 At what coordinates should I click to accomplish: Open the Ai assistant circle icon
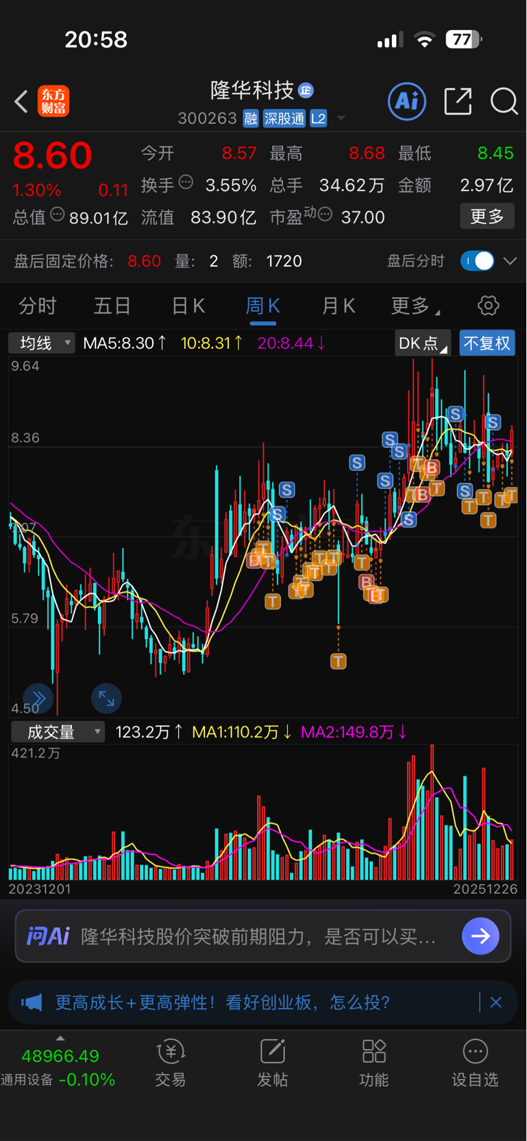407,101
